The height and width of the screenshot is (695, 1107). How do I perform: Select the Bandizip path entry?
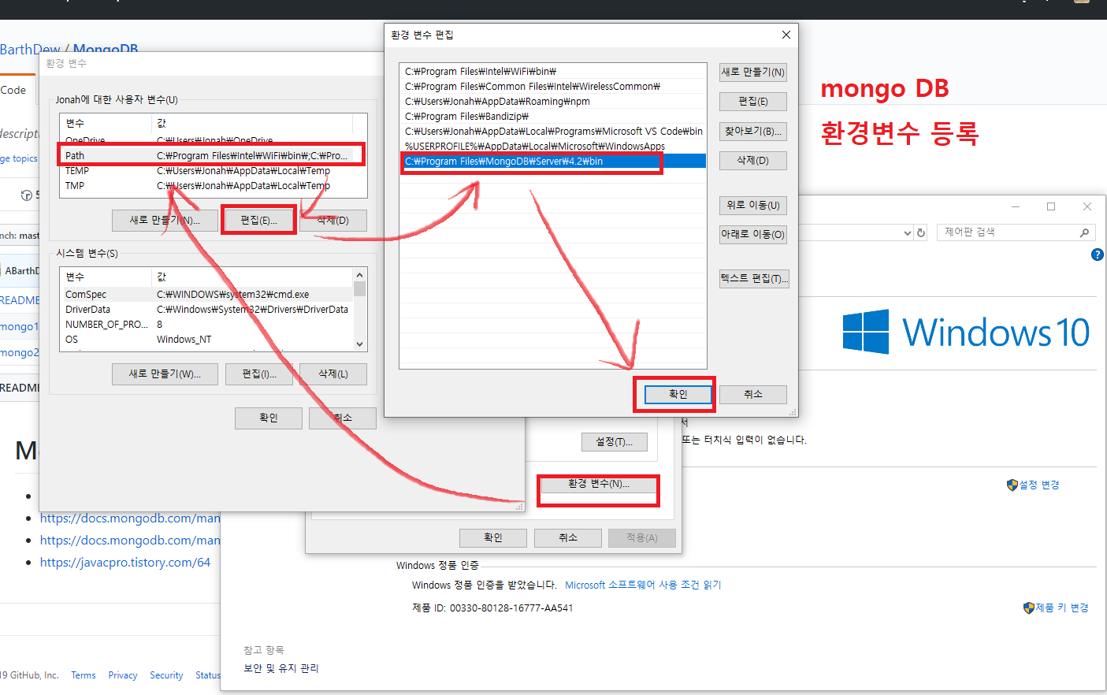[x=553, y=116]
